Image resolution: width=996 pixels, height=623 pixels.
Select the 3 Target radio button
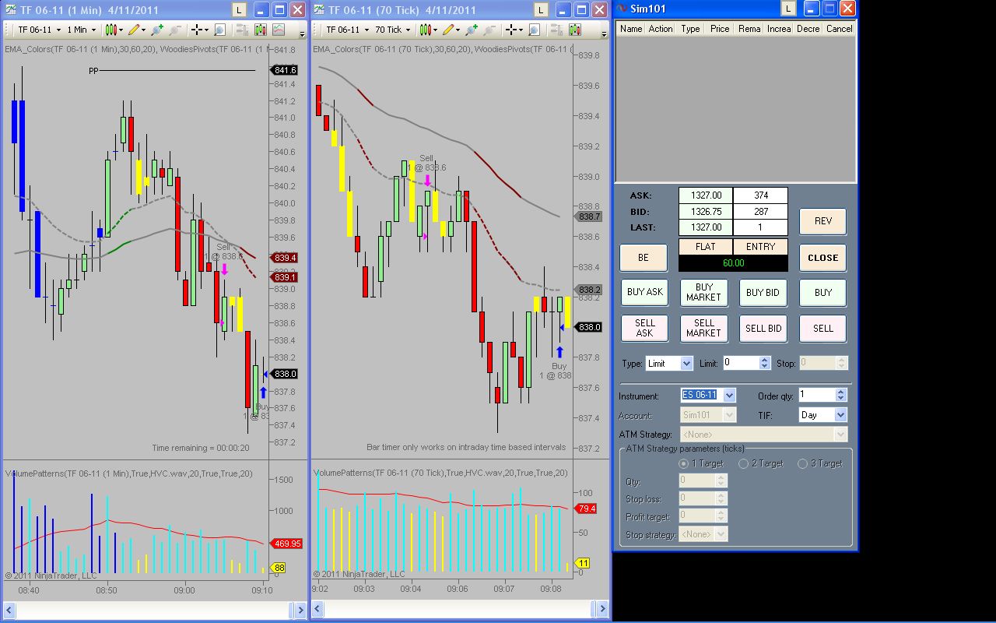(x=802, y=463)
